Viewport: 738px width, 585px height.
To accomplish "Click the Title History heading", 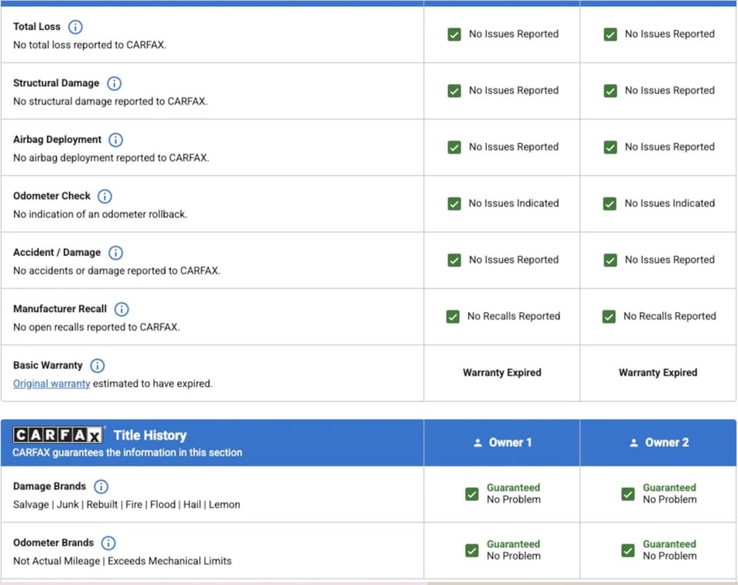I will click(150, 435).
